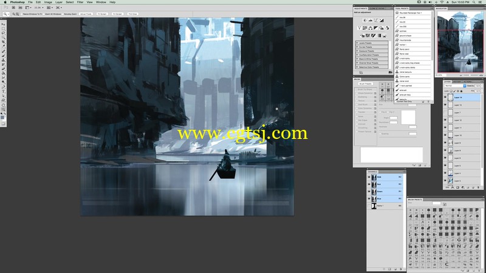Add an Invert adjustment
Image resolution: width=486 pixels, height=273 pixels.
coord(362,36)
